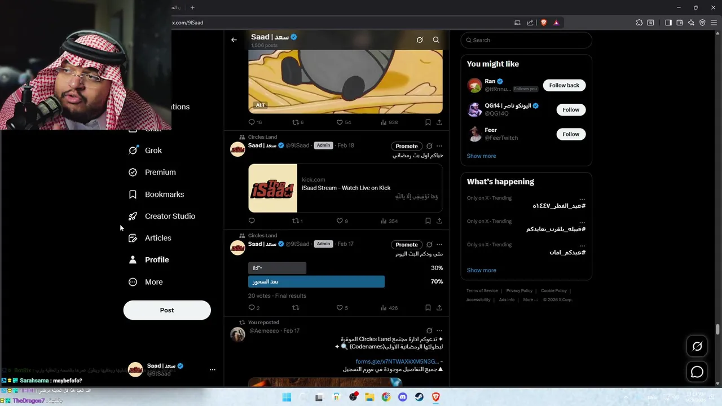Screen dimensions: 722x406
Task: Open more options on Feb 18 post
Action: coord(439,146)
